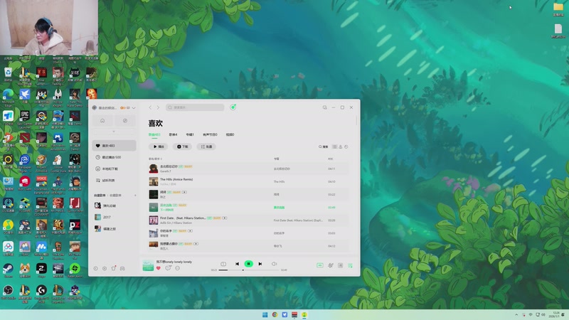Image resolution: width=569 pixels, height=320 pixels.
Task: Switch to the 歌单 4 tab
Action: [x=173, y=134]
